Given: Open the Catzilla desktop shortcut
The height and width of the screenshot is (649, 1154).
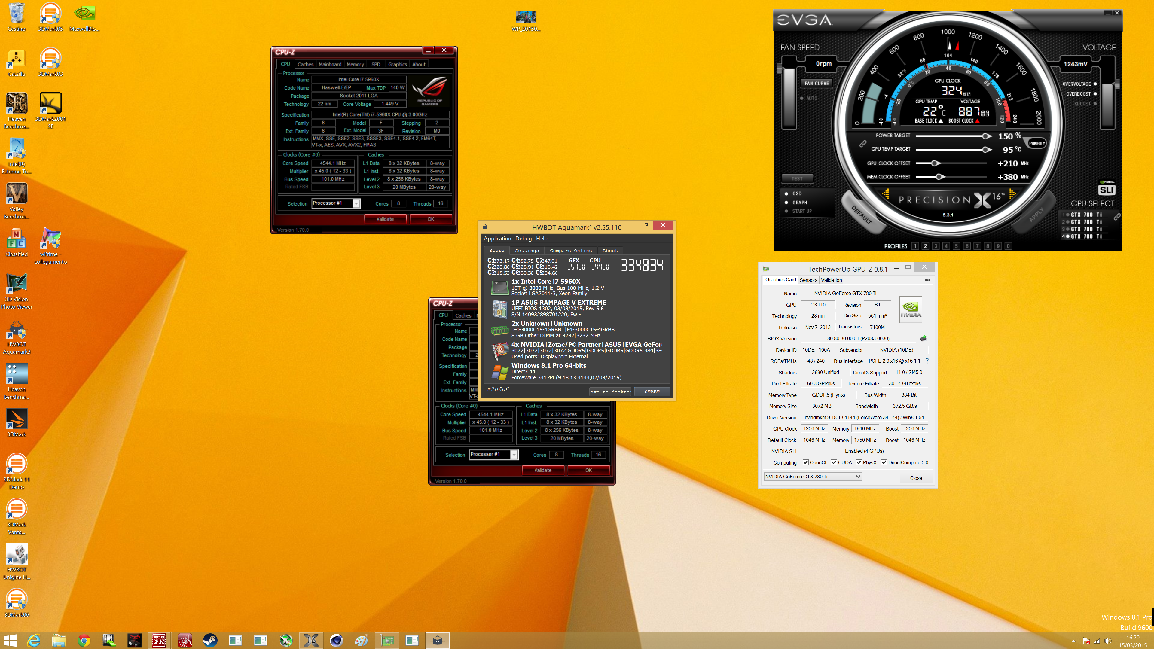Looking at the screenshot, I should [x=17, y=62].
